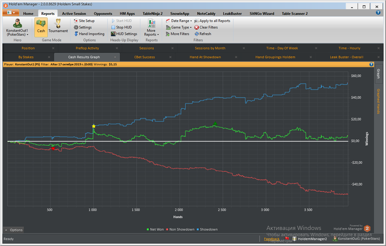Close the Hand Groupings Holdem tab
Viewport: 386px width, 246px height.
click(310, 57)
